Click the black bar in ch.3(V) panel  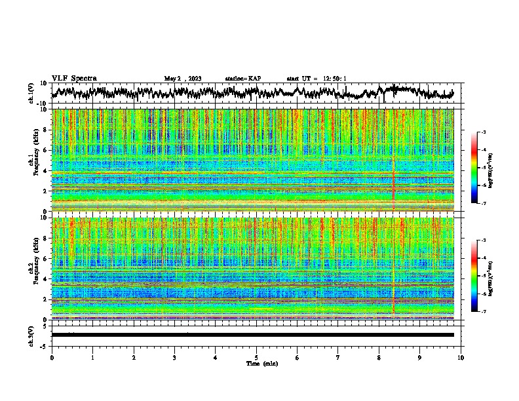pyautogui.click(x=252, y=335)
